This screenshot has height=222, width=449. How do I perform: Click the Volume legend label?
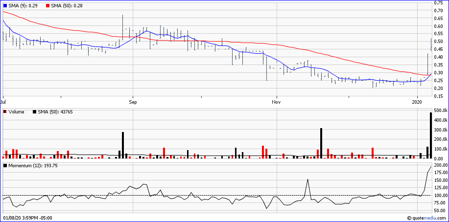16,112
